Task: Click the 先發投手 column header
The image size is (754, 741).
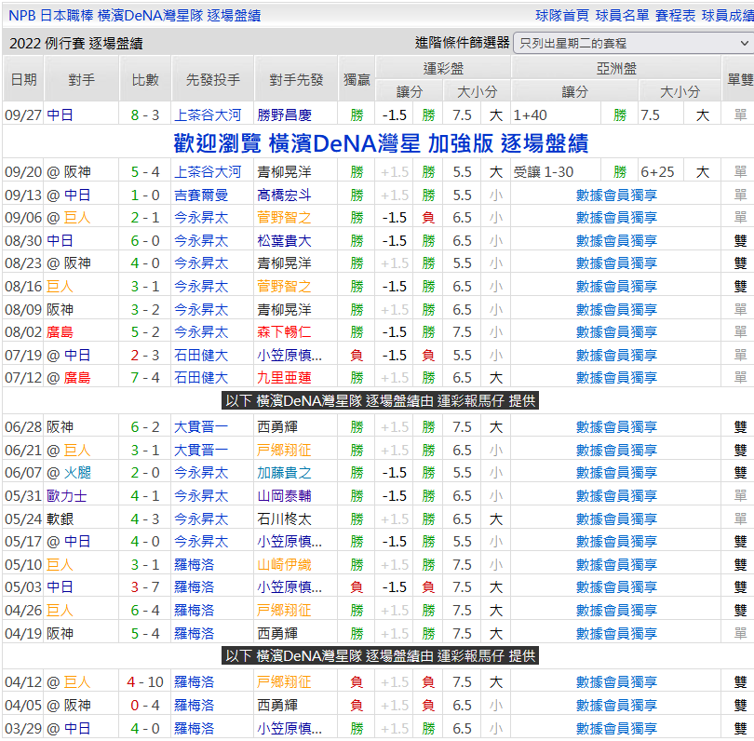Action: click(x=213, y=80)
